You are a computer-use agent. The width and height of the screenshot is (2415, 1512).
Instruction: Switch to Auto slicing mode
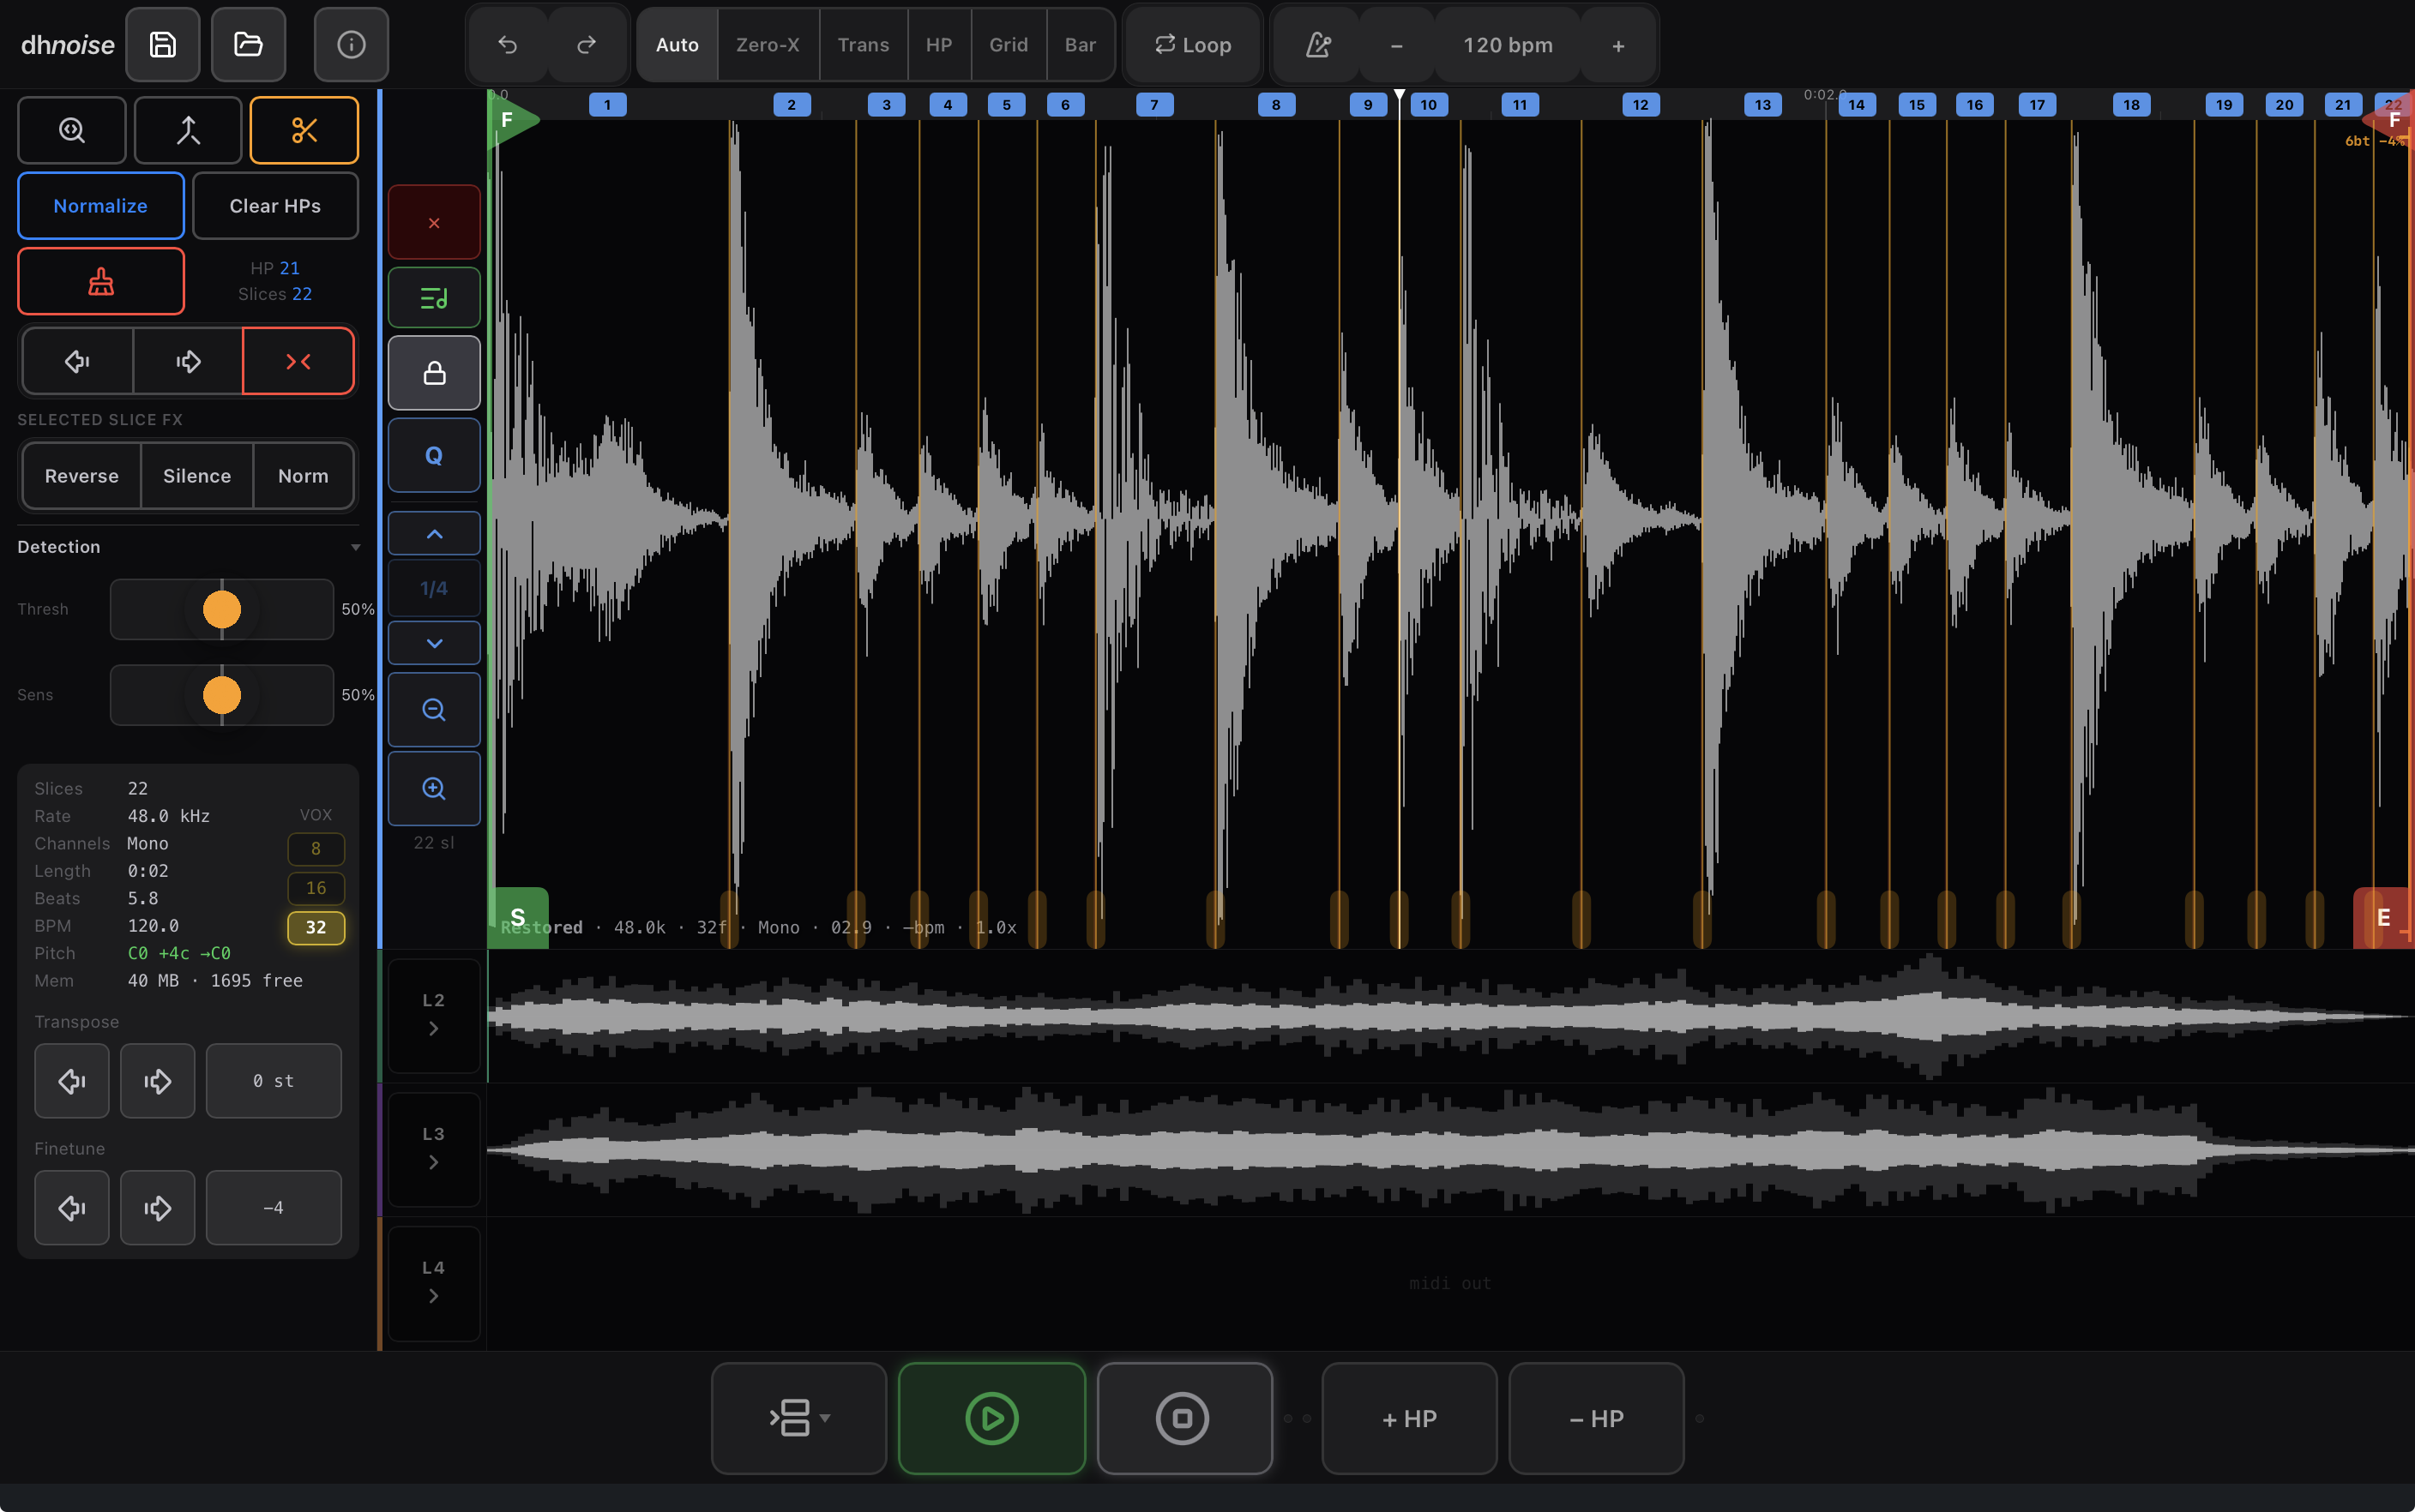point(678,44)
